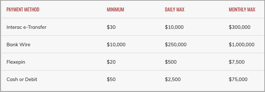The height and width of the screenshot is (92, 265).
Task: Click the $1,000,000 monthly max value
Action: 241,45
